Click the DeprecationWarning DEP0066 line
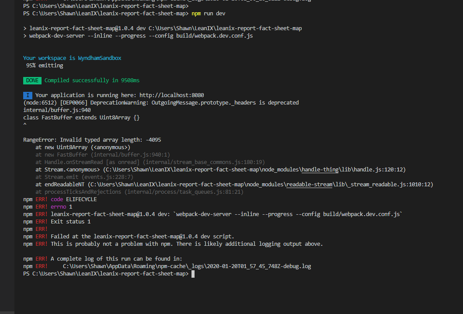The width and height of the screenshot is (463, 314). pos(161,102)
